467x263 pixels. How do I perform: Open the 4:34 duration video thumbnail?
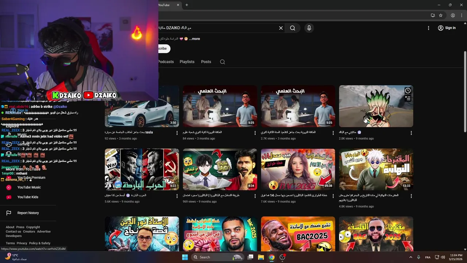[x=220, y=169]
